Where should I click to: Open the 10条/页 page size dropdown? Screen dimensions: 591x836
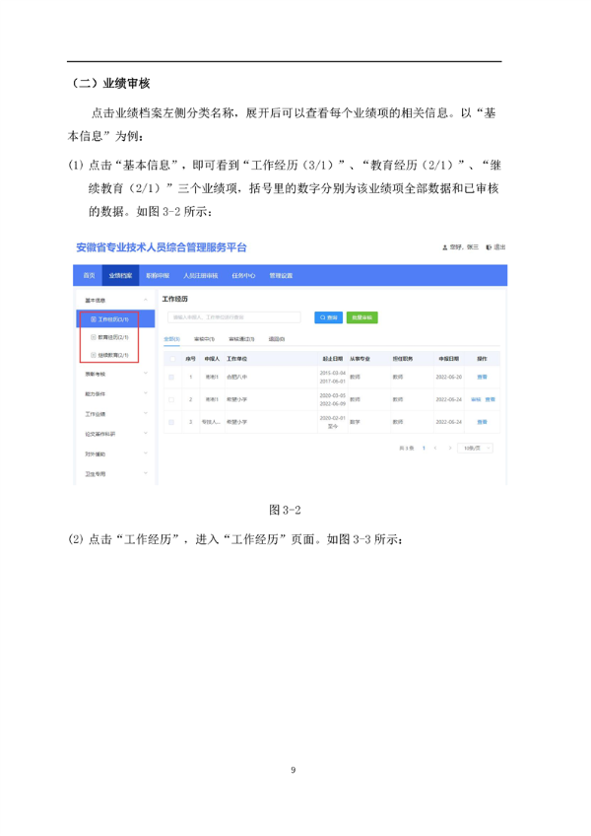(475, 449)
